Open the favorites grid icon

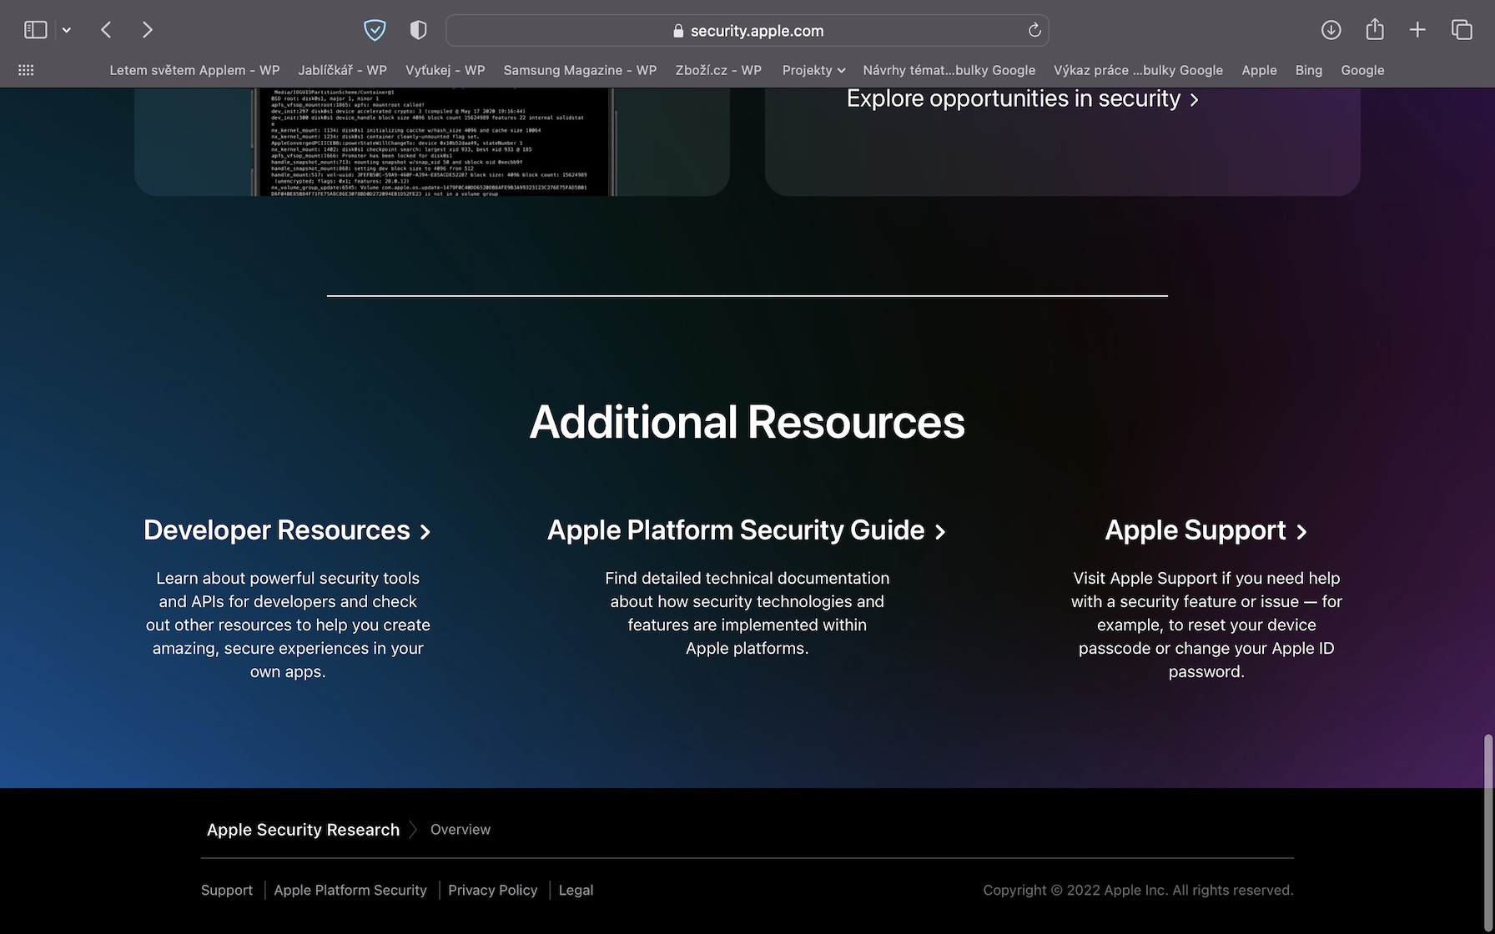pos(26,71)
